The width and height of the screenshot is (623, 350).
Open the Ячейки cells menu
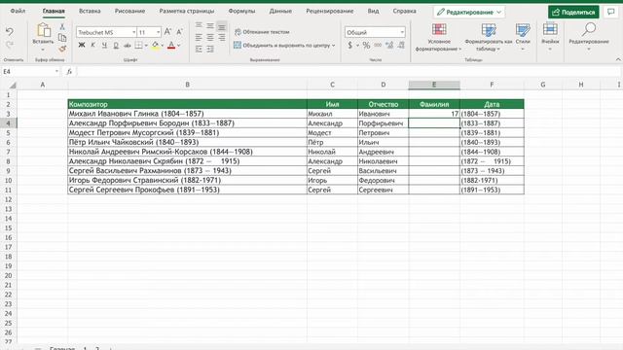550,37
